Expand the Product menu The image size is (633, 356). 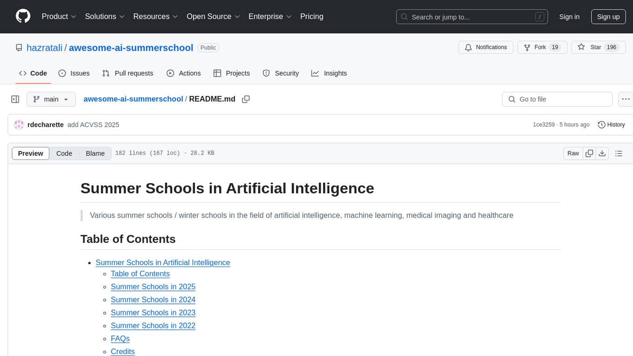click(59, 16)
